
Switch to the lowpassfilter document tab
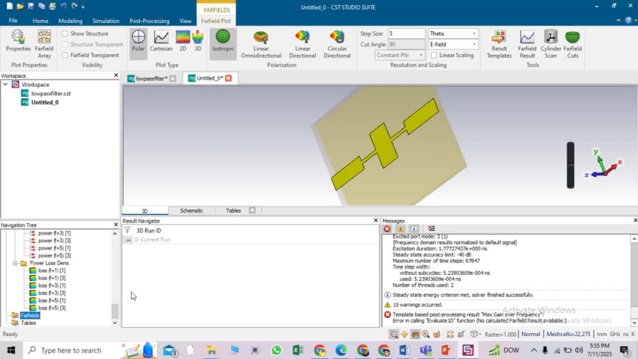tap(151, 78)
